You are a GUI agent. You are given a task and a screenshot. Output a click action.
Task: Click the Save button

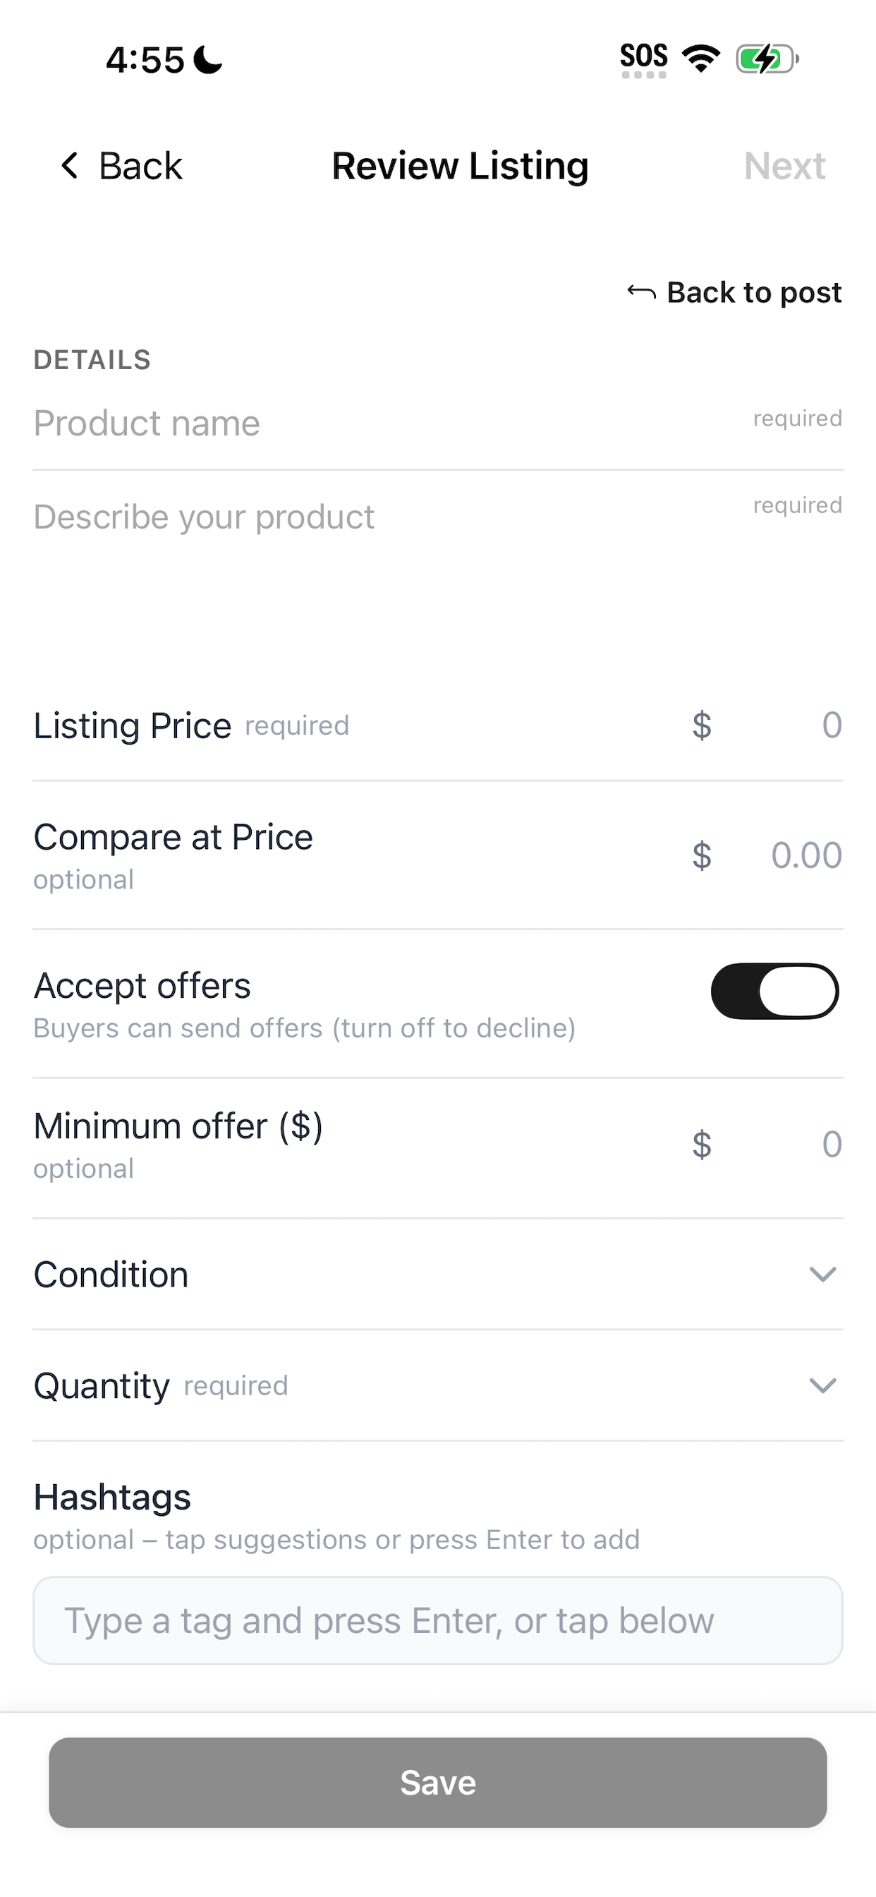tap(438, 1782)
